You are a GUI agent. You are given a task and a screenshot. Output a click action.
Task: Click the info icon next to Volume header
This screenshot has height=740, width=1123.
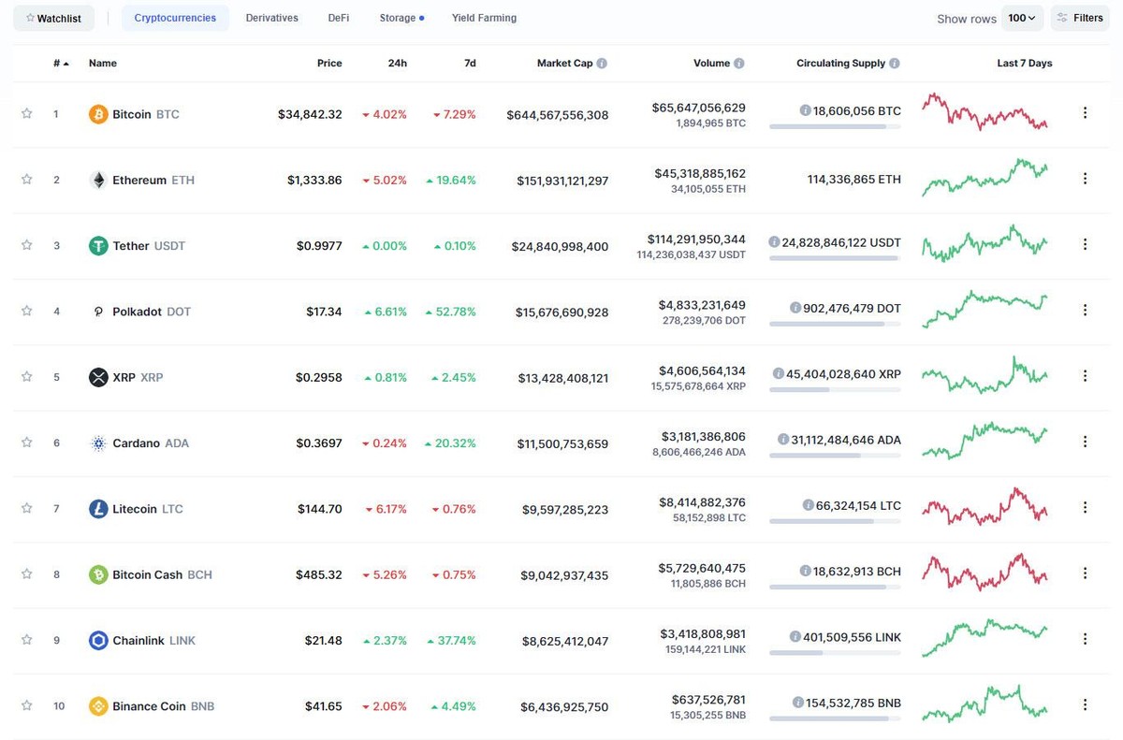tap(738, 63)
